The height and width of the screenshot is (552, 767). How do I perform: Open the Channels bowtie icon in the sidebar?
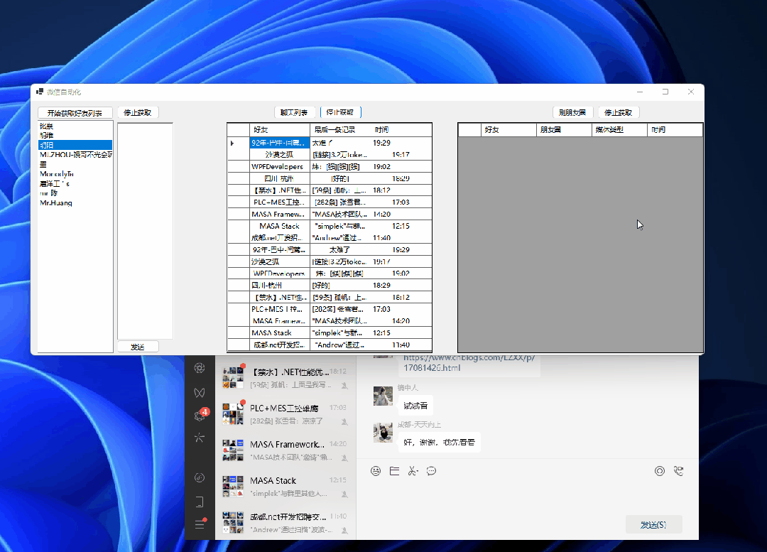point(200,392)
